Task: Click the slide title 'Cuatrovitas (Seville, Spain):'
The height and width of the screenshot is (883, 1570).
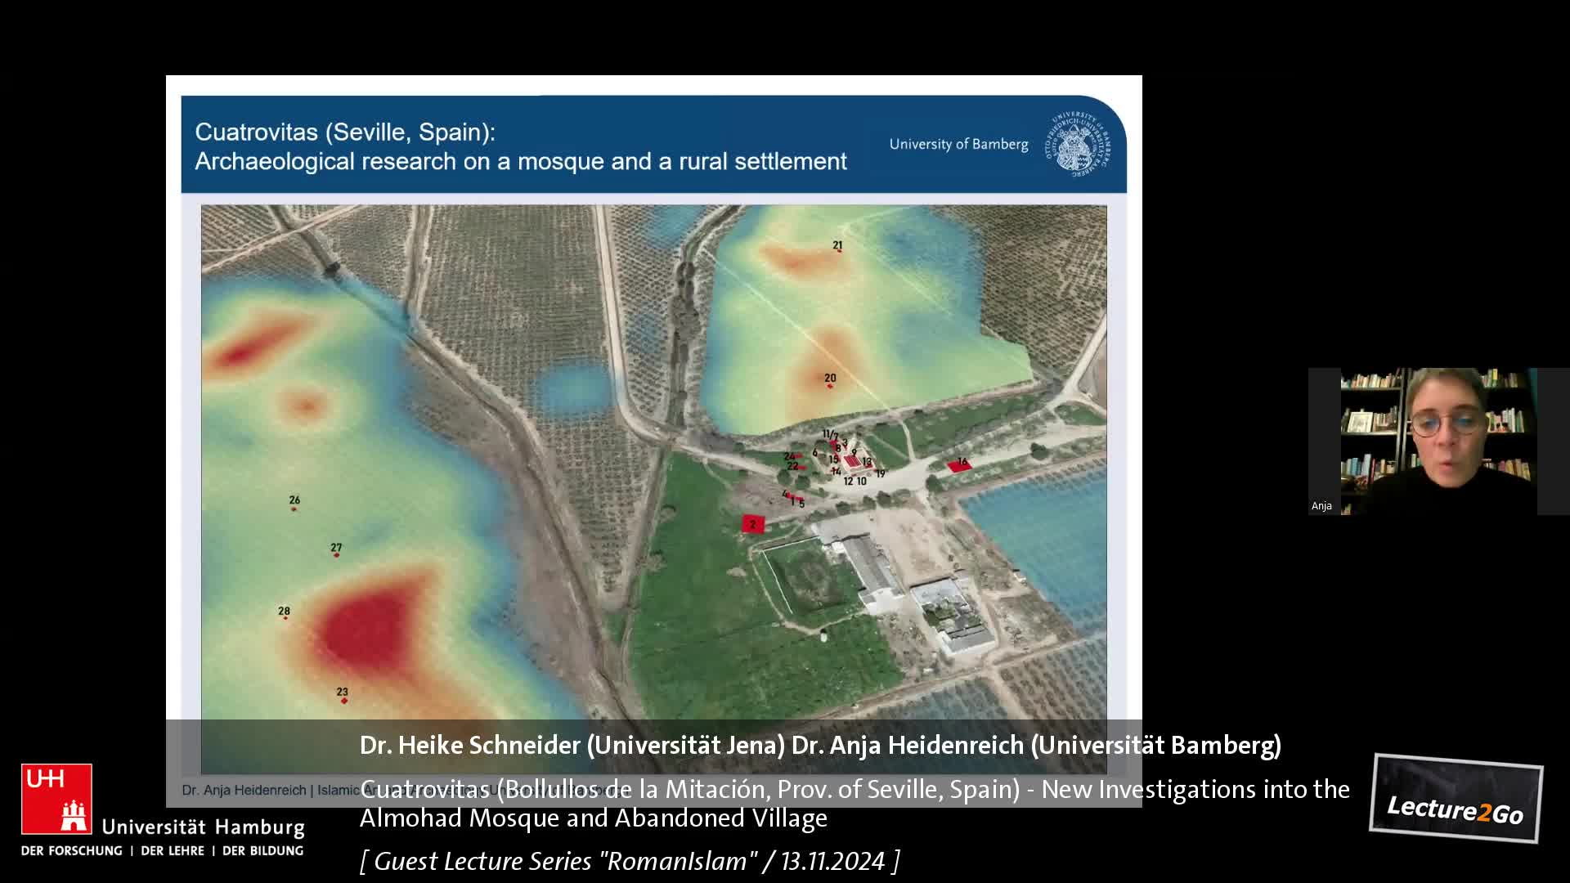Action: (345, 132)
